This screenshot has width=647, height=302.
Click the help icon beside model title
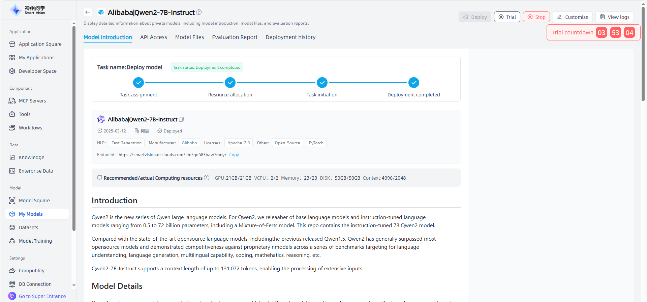coord(199,12)
